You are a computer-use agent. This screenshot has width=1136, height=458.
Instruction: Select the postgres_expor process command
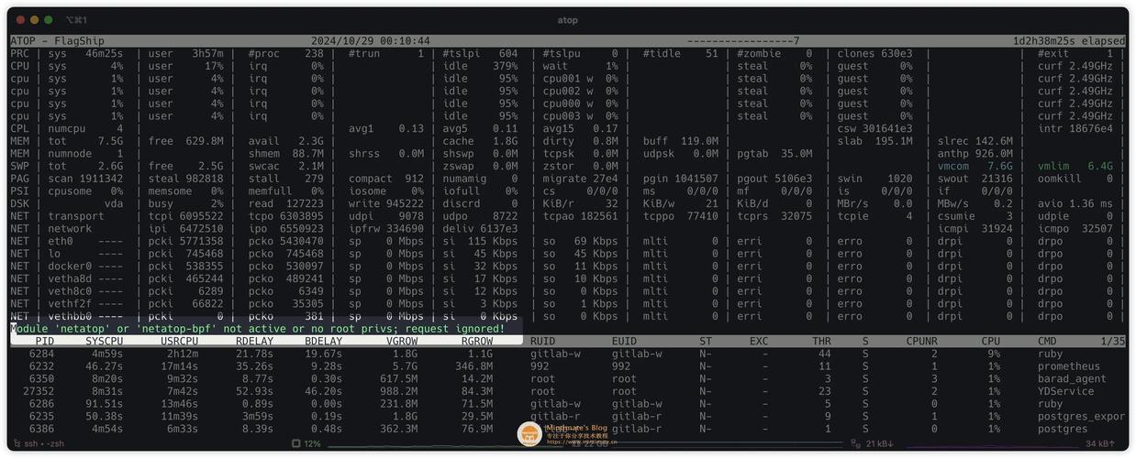(1081, 416)
